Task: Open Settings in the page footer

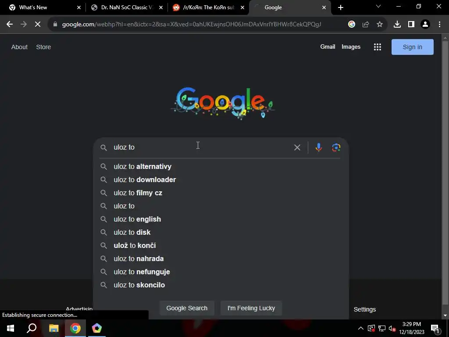Action: [x=364, y=309]
